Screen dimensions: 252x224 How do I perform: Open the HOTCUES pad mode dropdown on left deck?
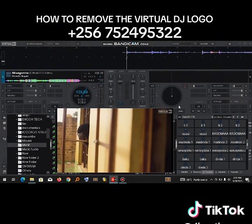pyautogui.click(x=14, y=101)
